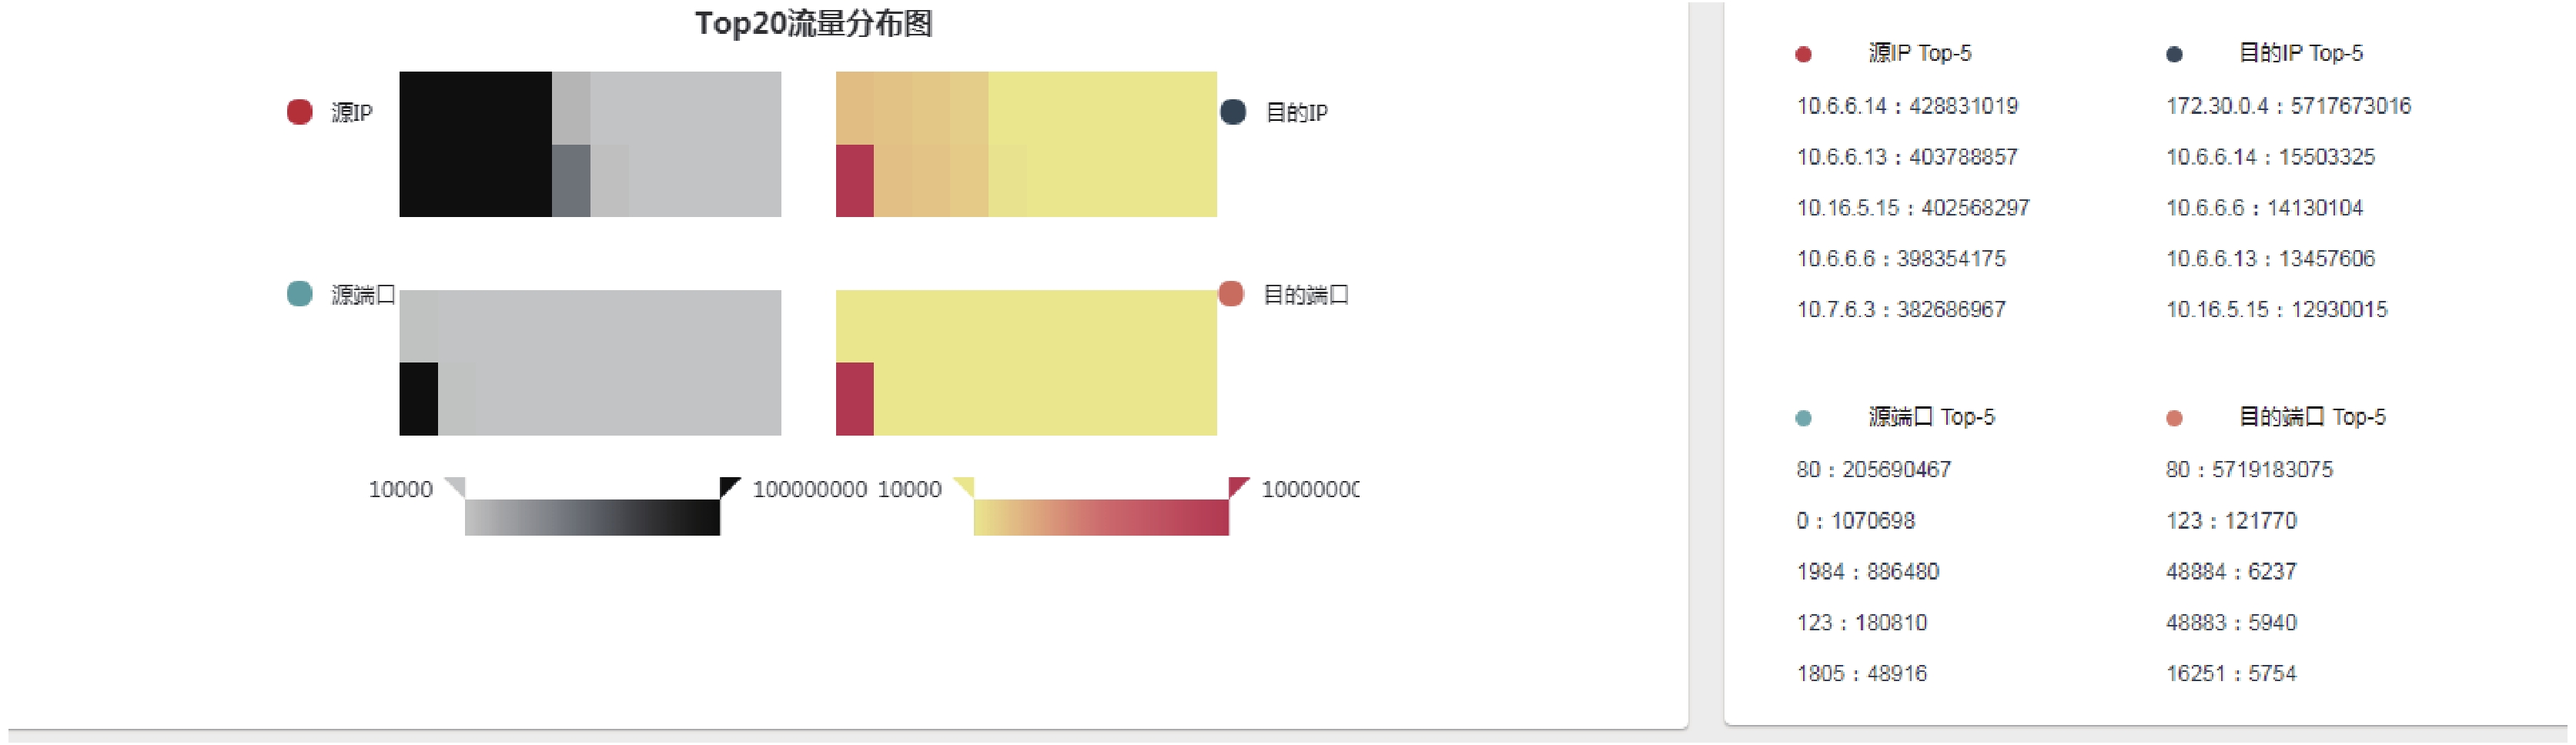Toggle the red 源IP legend marker
Viewport: 2576px width, 745px height.
pyautogui.click(x=300, y=112)
